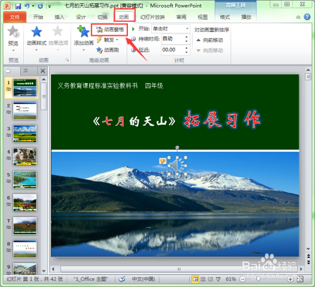Open the Undo history dropdown arrow
Image resolution: width=315 pixels, height=287 pixels.
click(33, 6)
